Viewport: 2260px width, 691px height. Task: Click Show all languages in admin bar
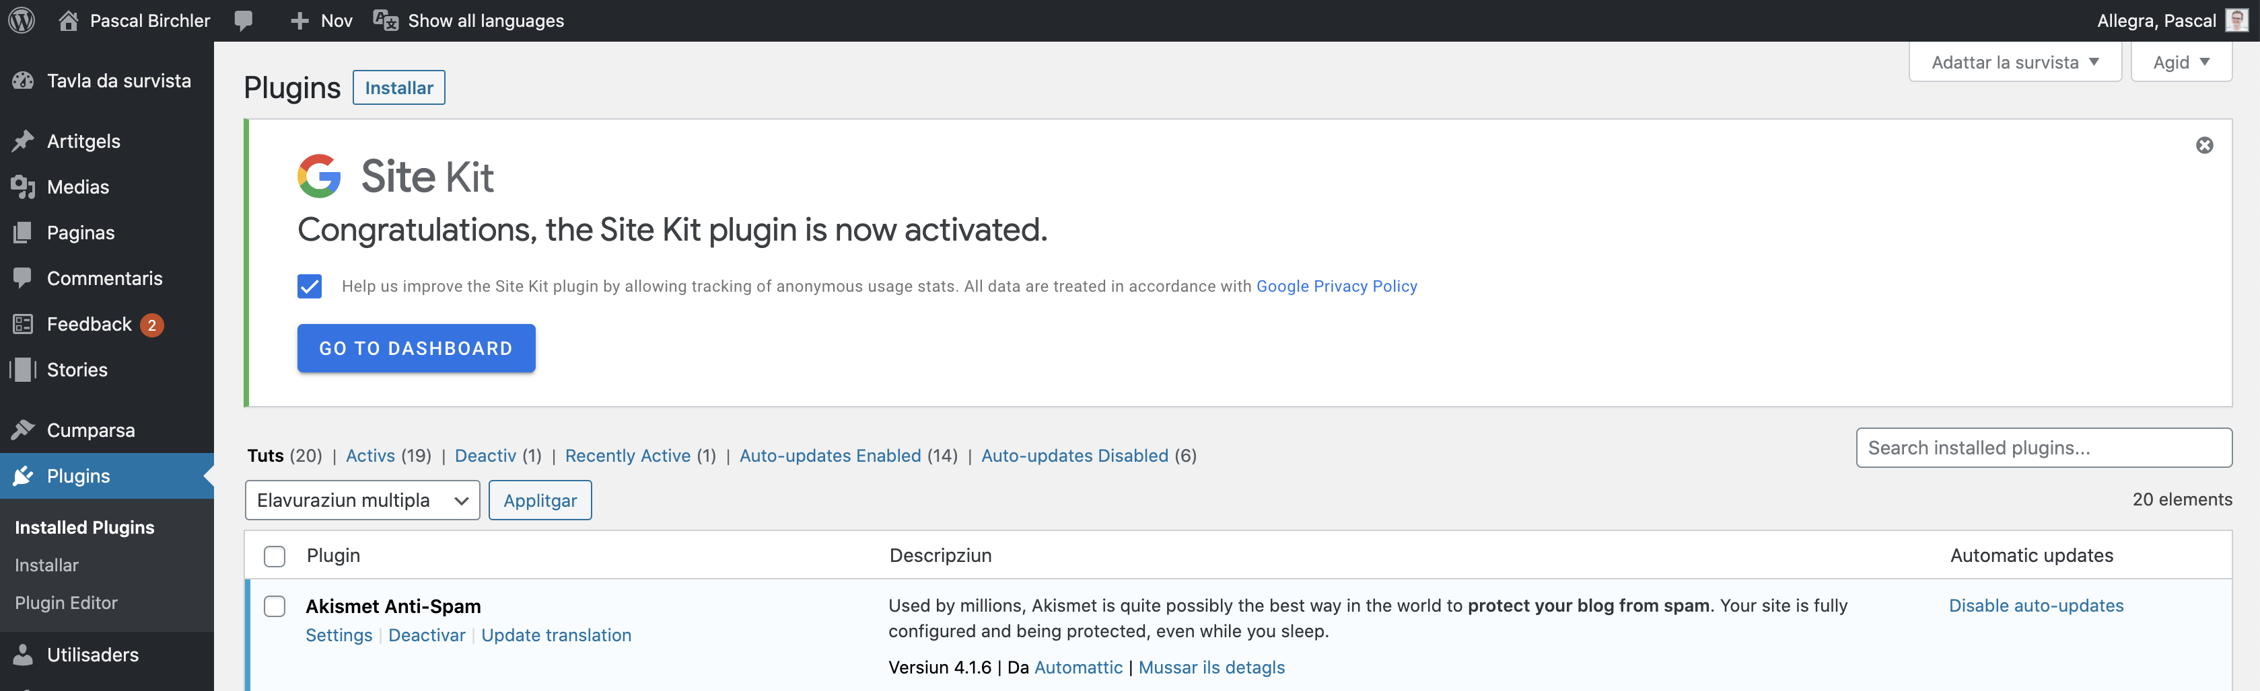[486, 21]
